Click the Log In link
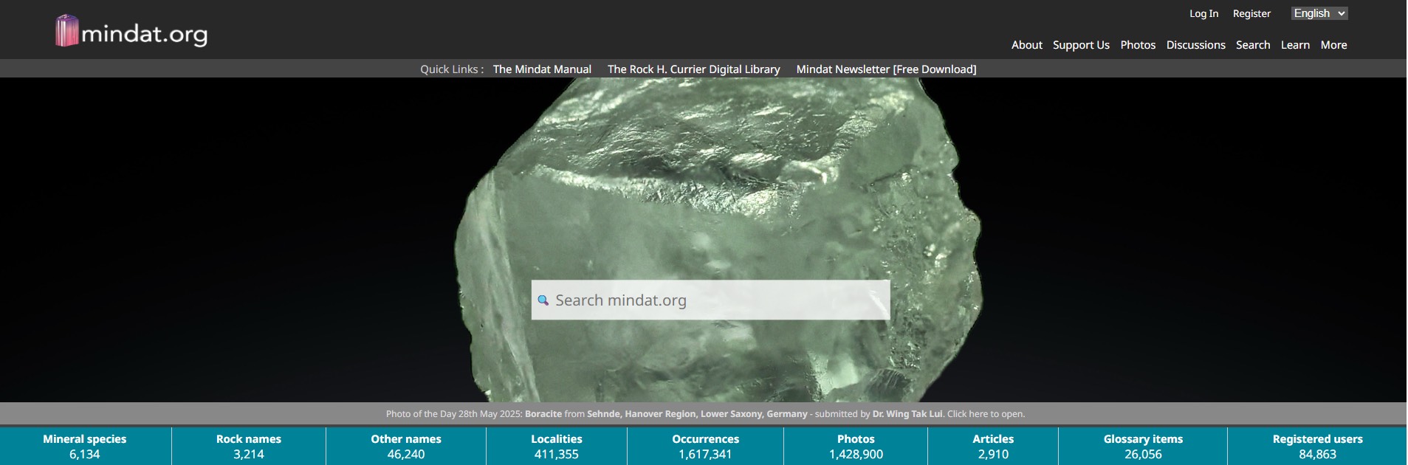This screenshot has width=1408, height=465. pyautogui.click(x=1203, y=13)
